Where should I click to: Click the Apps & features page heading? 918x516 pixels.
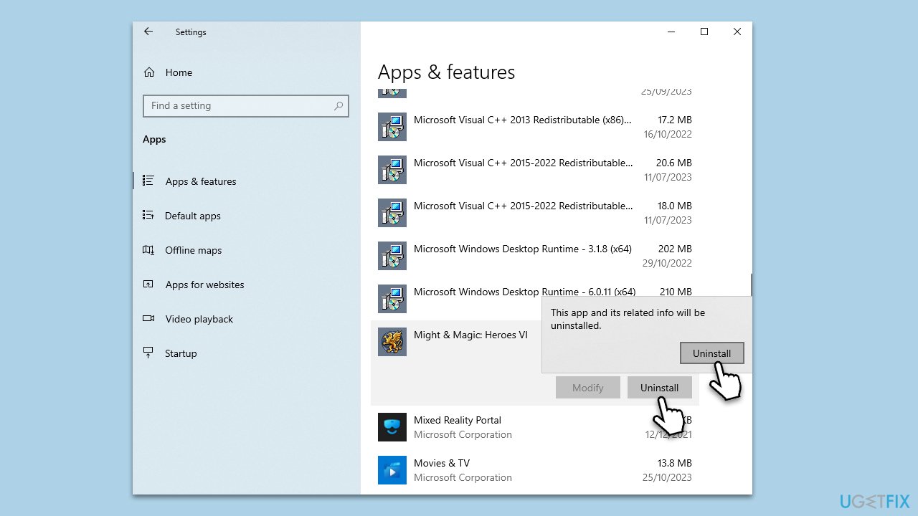click(446, 72)
